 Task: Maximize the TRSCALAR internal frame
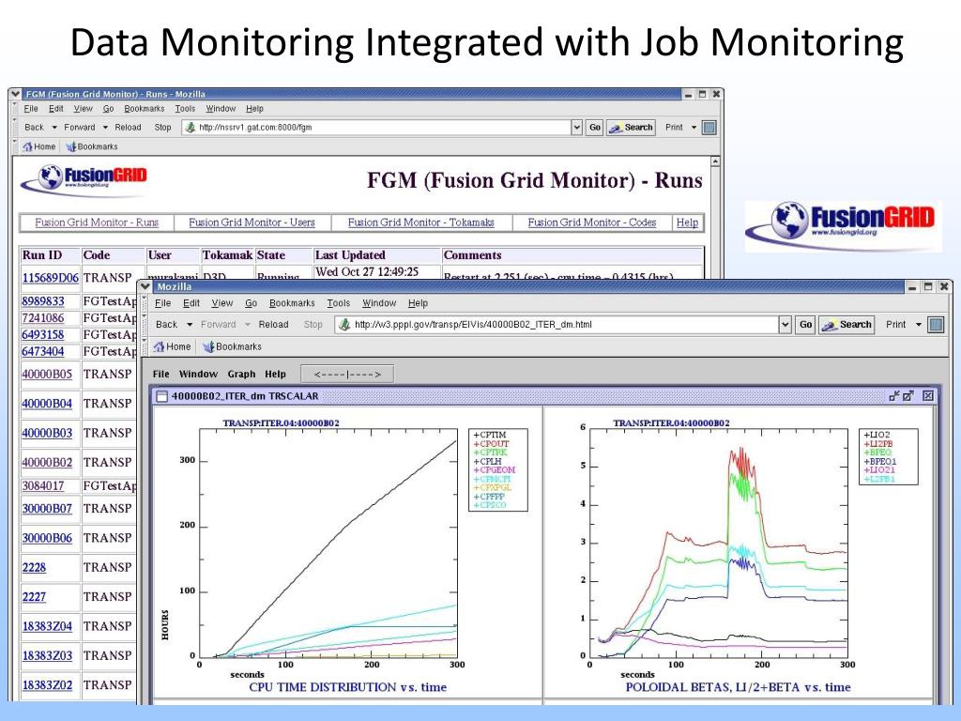pos(908,396)
